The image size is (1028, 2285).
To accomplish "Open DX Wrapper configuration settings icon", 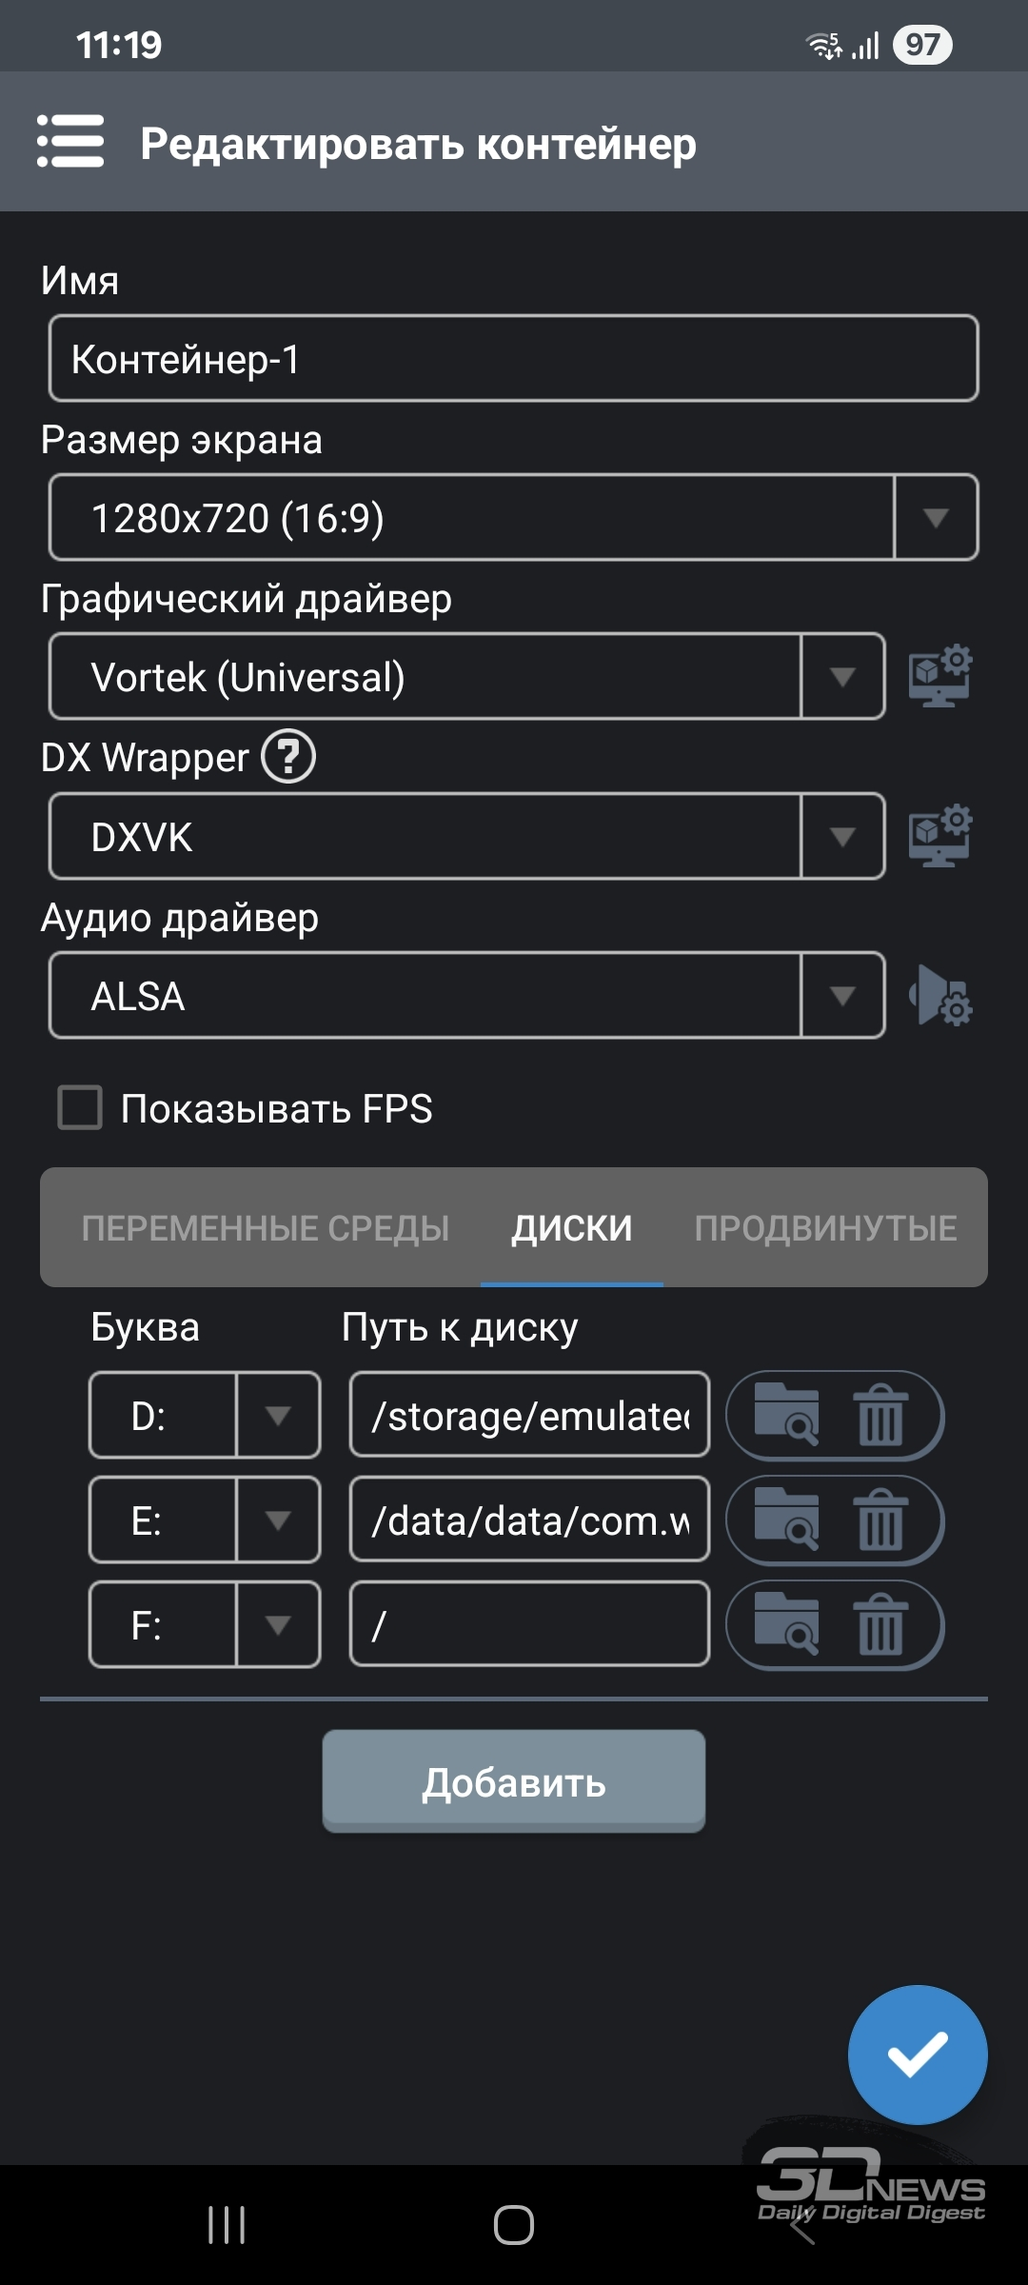I will pyautogui.click(x=939, y=836).
